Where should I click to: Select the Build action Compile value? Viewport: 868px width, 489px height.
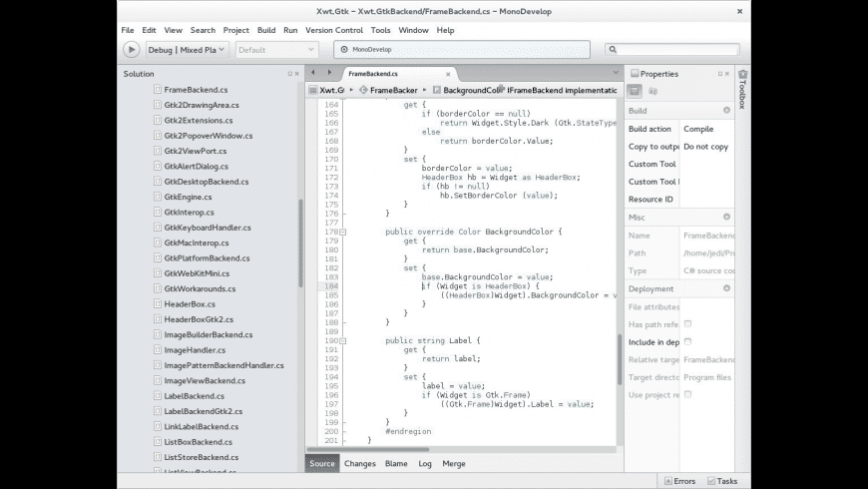(698, 129)
